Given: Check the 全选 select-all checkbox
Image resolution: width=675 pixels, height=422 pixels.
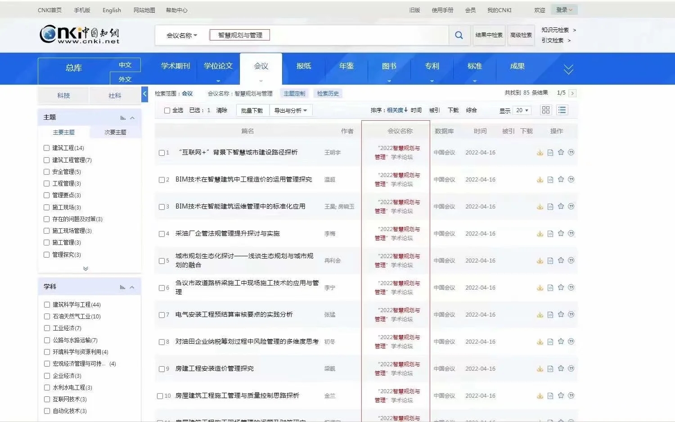Looking at the screenshot, I should [x=167, y=110].
